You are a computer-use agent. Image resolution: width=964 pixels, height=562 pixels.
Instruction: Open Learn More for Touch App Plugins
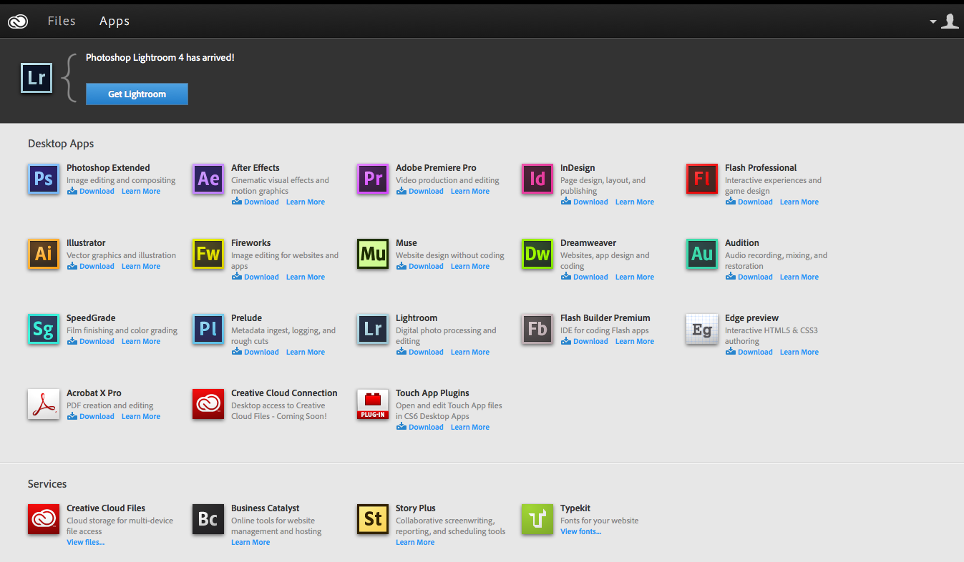pos(470,427)
